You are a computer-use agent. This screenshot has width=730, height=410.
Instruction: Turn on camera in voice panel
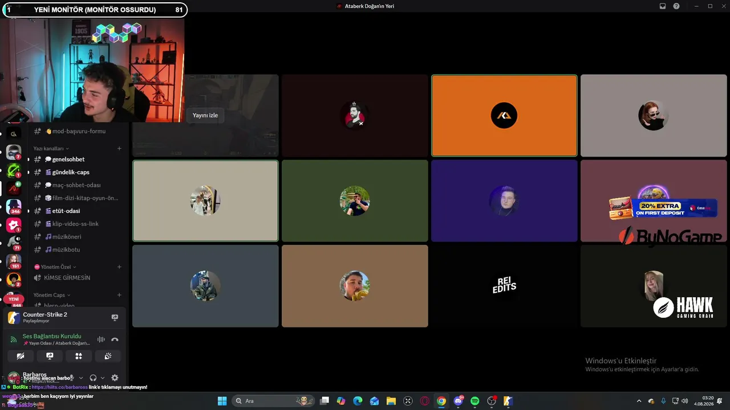point(21,356)
